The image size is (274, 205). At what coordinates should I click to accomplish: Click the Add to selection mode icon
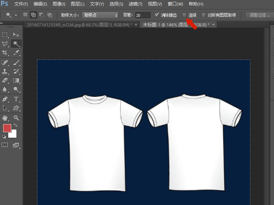pyautogui.click(x=34, y=15)
